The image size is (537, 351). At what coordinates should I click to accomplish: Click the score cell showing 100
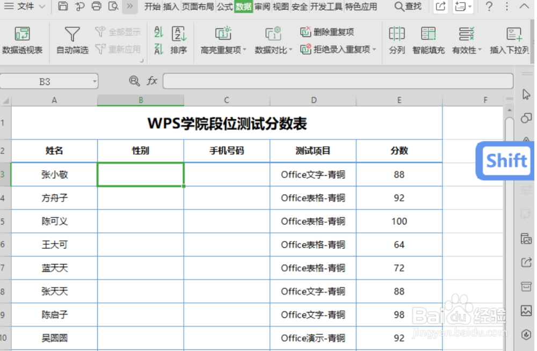400,221
